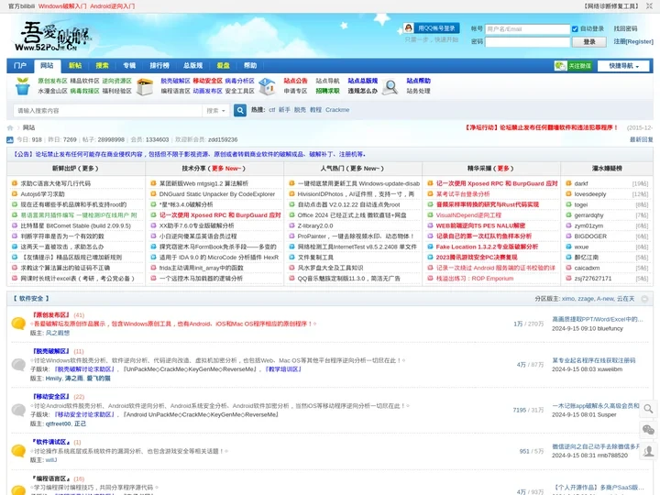
Task: Open the 排行榜 navigation tab
Action: (x=159, y=66)
